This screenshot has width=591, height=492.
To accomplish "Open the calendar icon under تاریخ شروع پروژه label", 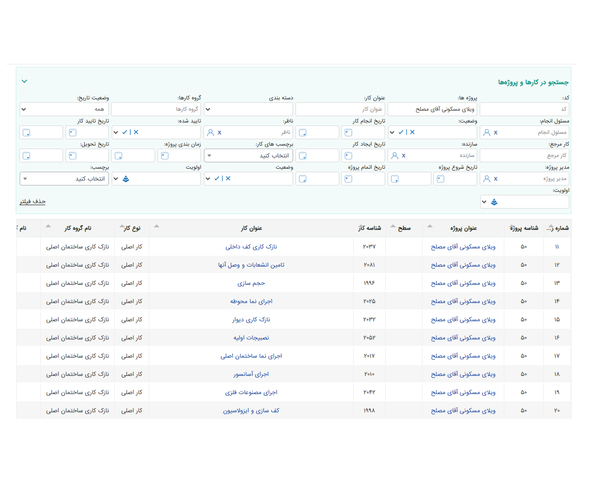I will 441,179.
